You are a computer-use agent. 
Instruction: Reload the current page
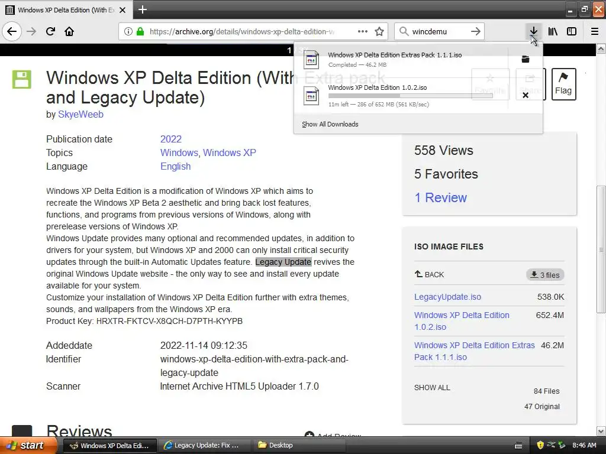(50, 31)
